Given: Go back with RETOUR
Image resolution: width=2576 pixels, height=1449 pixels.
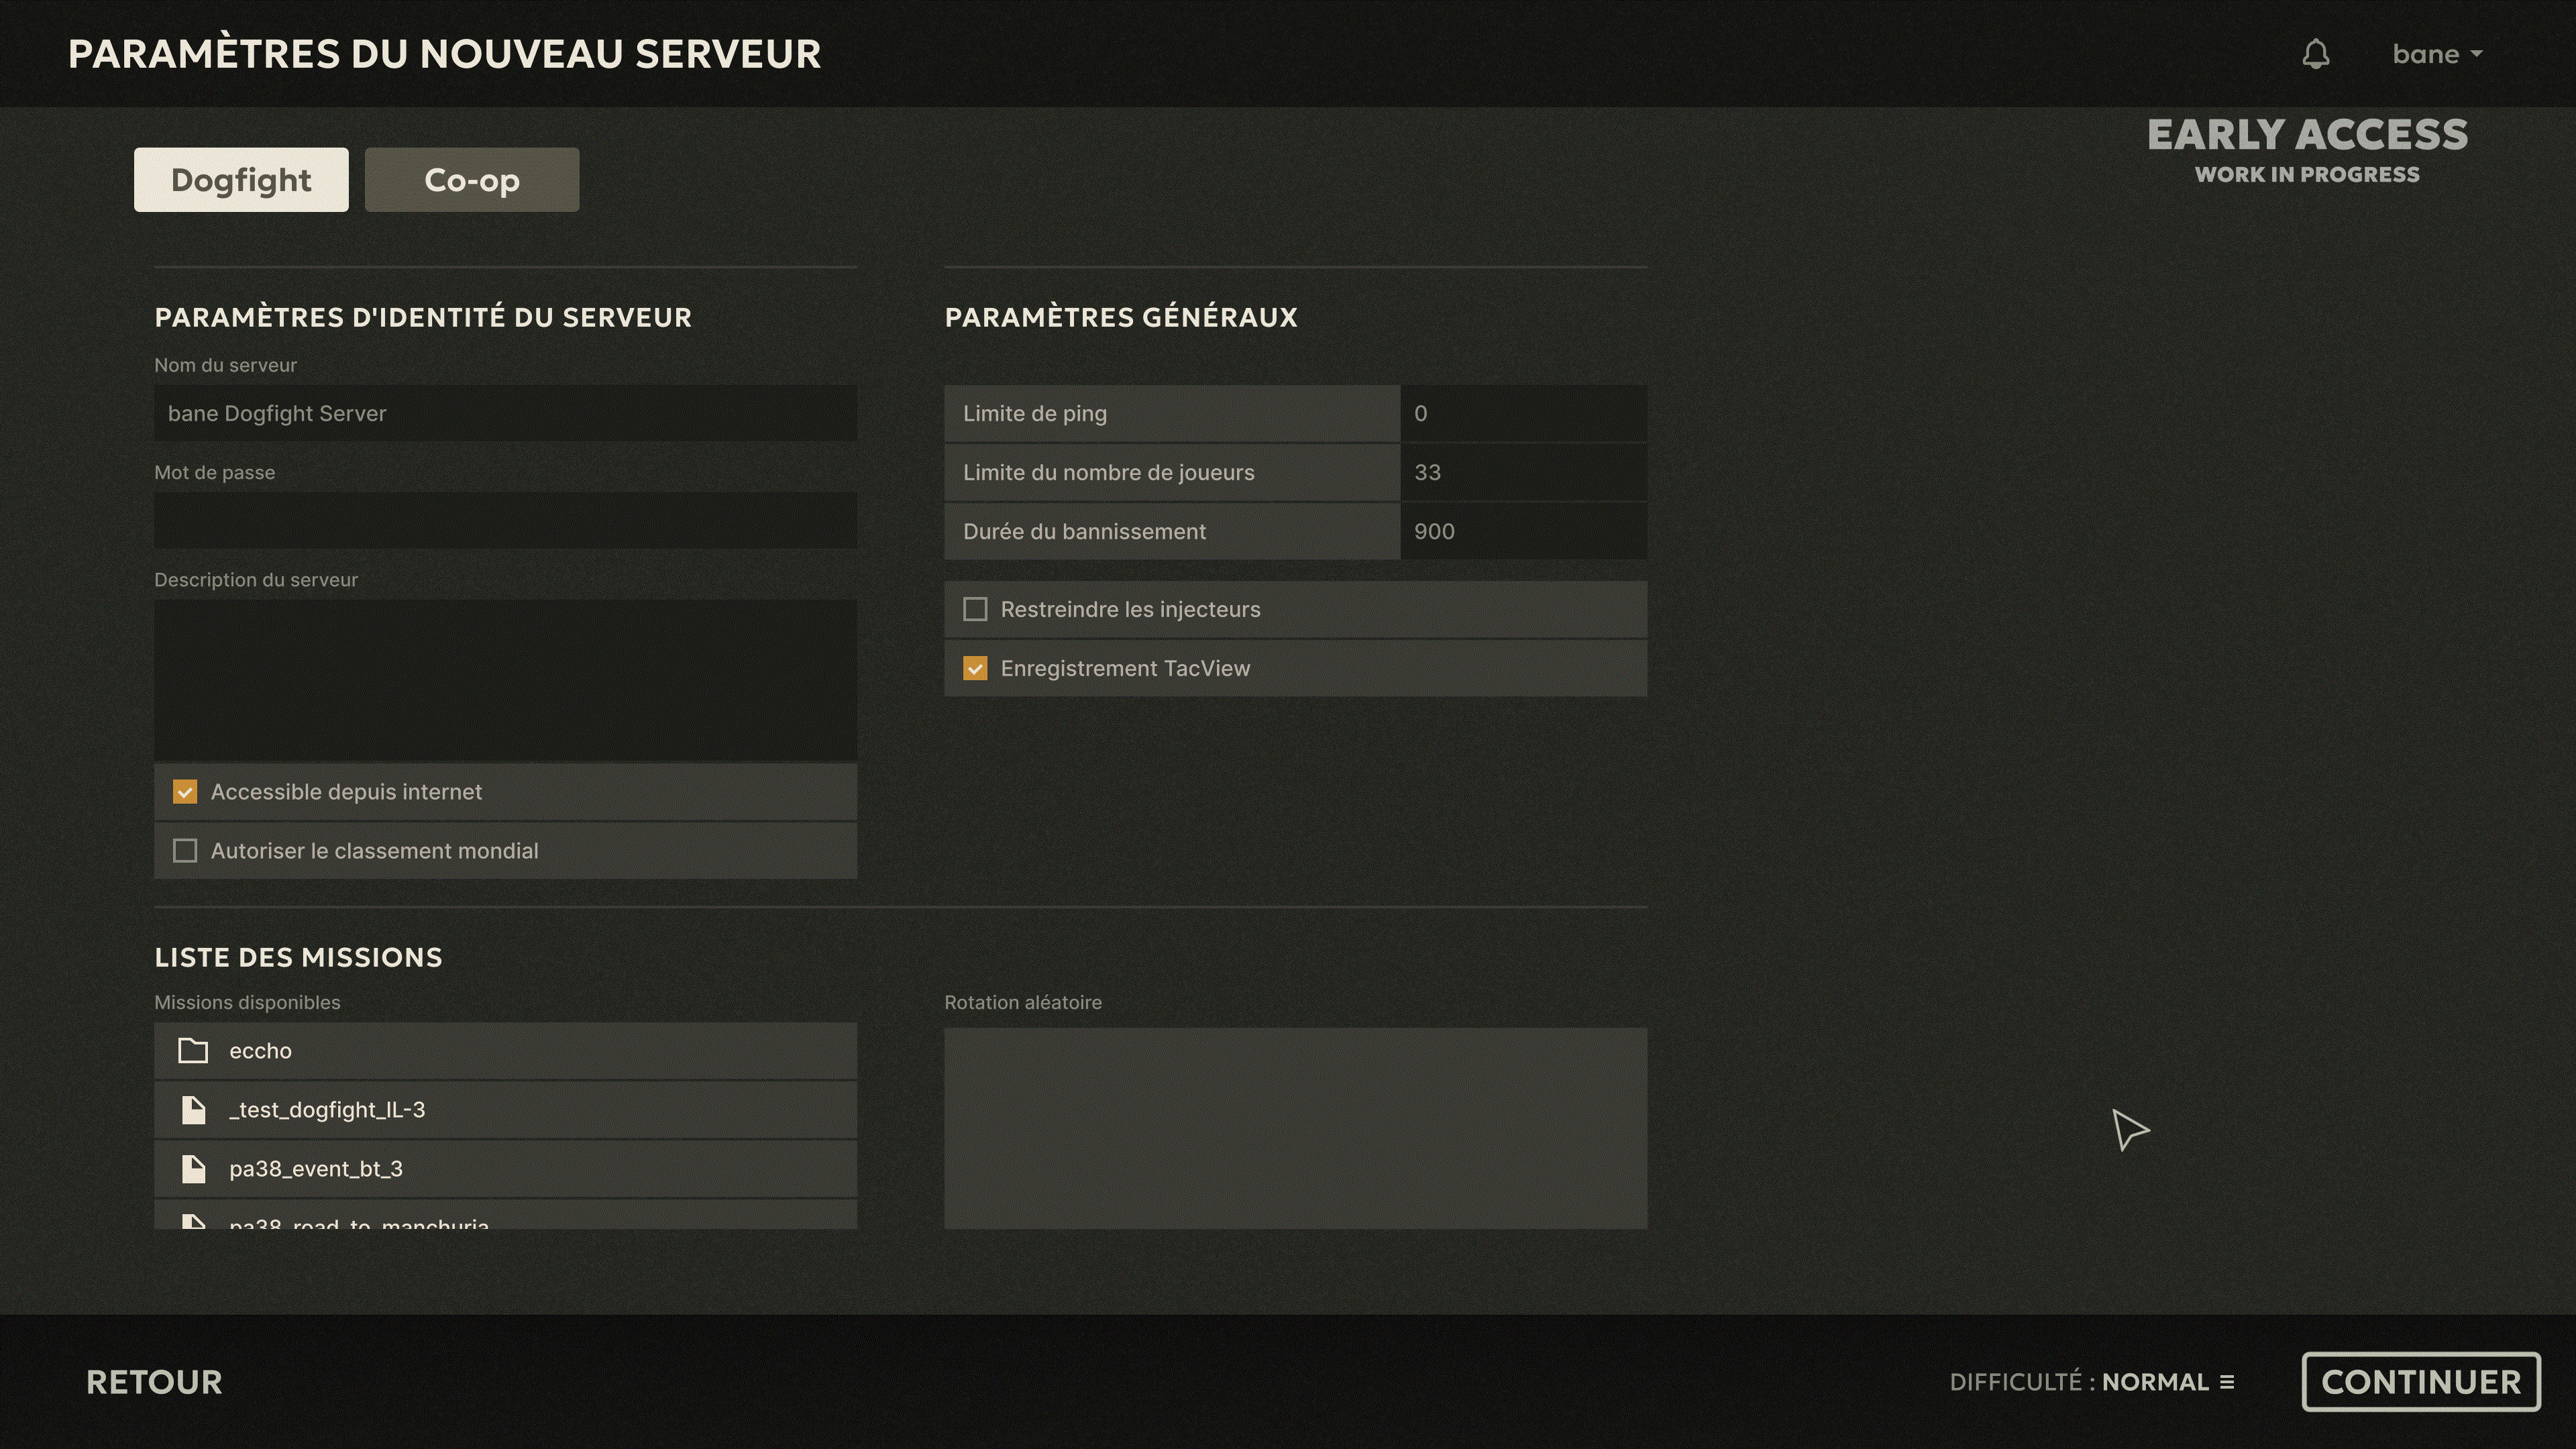Looking at the screenshot, I should [x=154, y=1382].
